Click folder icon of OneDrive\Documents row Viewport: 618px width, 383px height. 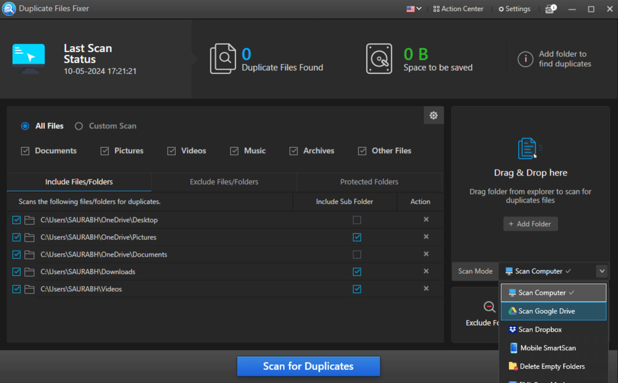[x=30, y=255]
